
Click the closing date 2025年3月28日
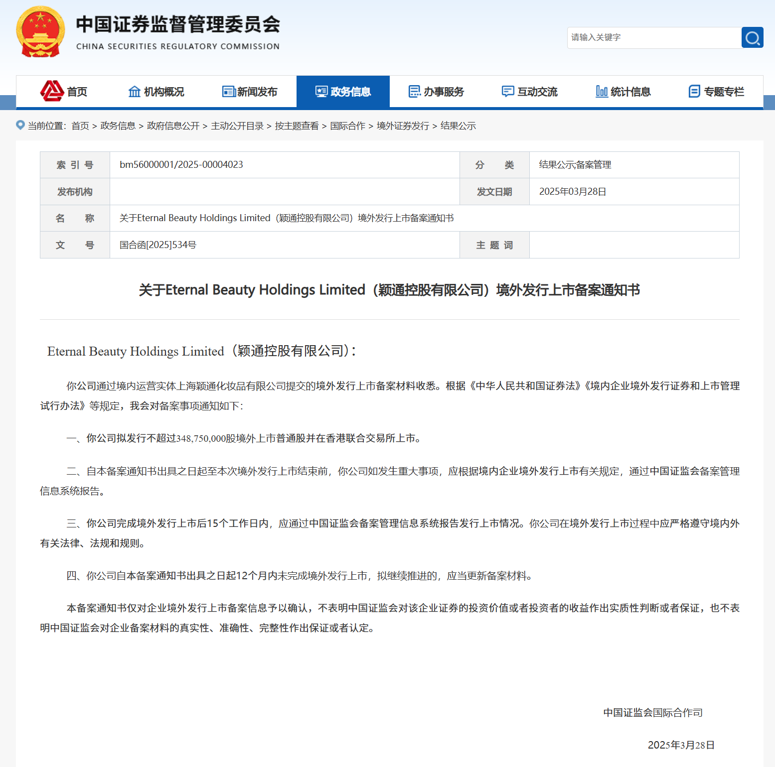681,745
